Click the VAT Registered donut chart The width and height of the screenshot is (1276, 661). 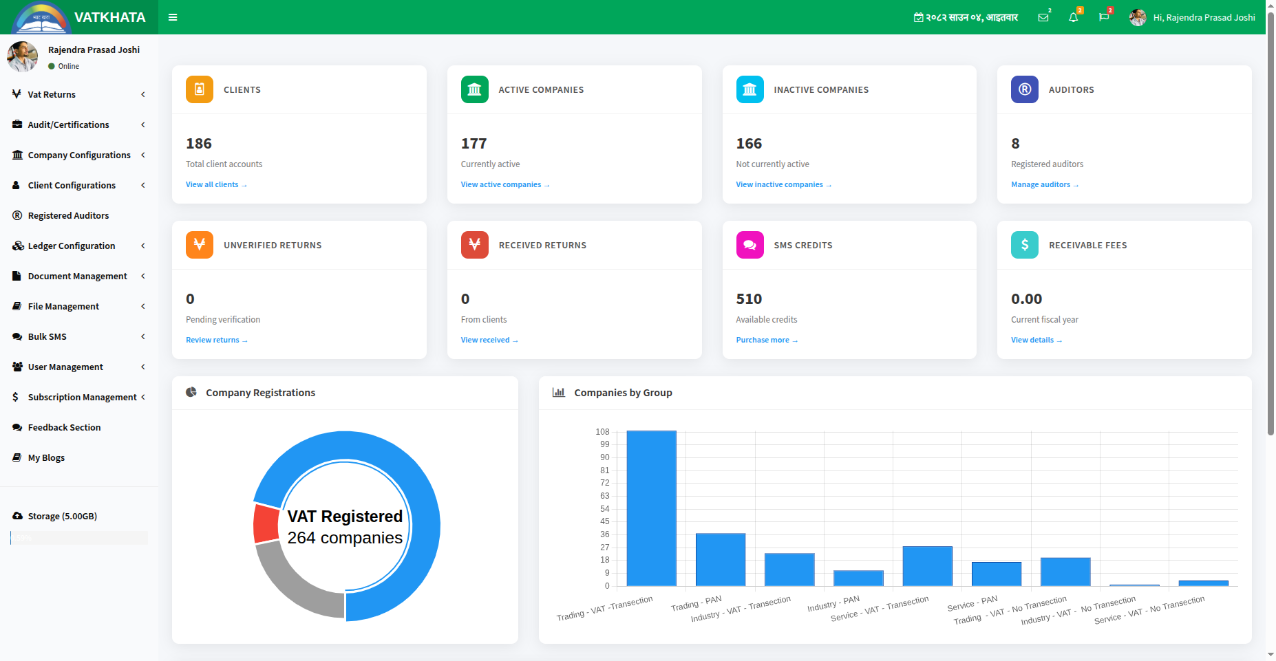(344, 525)
